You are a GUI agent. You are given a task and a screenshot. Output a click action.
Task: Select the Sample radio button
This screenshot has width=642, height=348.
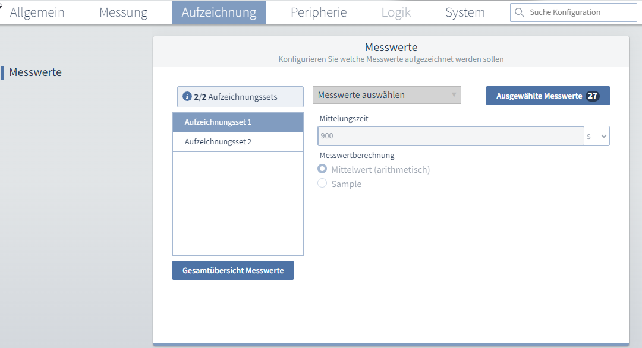click(322, 184)
